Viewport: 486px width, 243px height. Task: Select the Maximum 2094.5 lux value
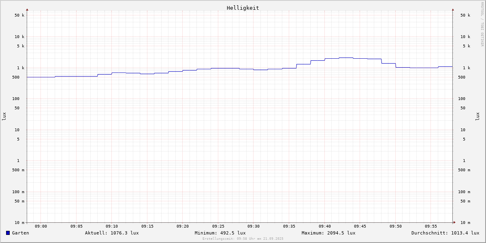point(328,233)
